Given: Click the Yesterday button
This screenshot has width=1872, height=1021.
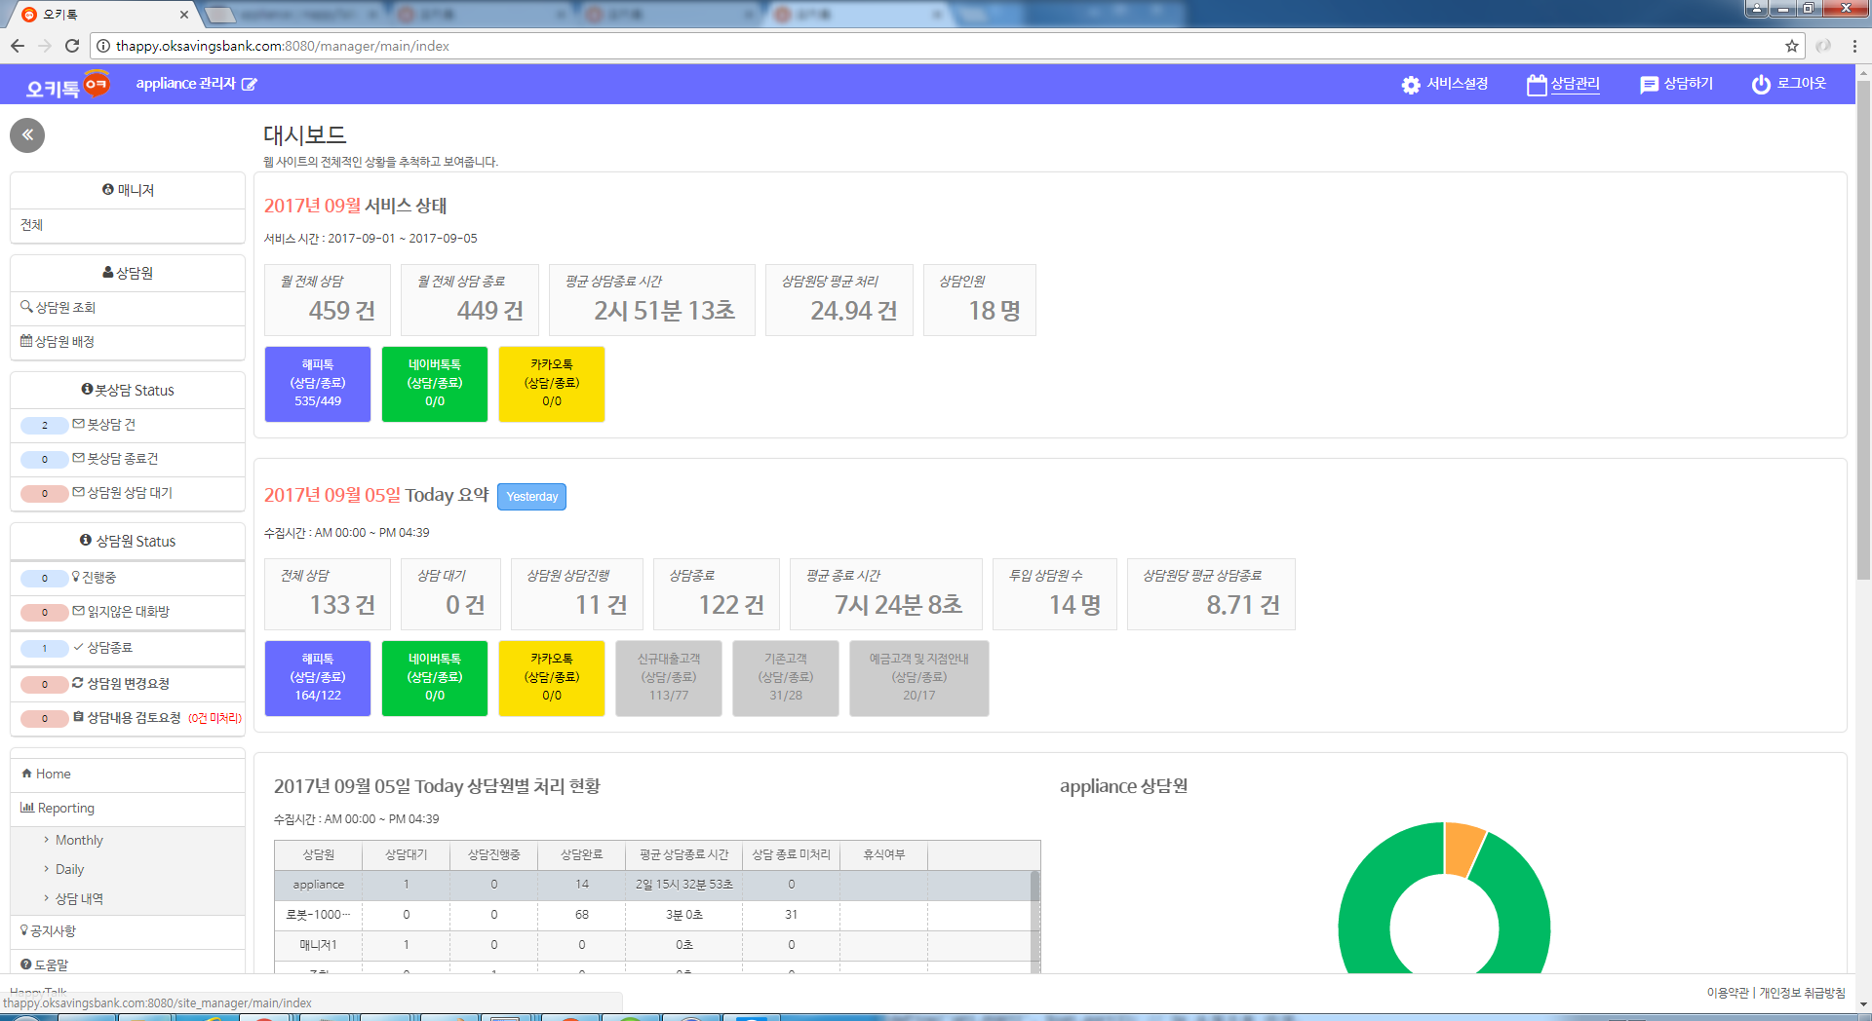Looking at the screenshot, I should [531, 497].
